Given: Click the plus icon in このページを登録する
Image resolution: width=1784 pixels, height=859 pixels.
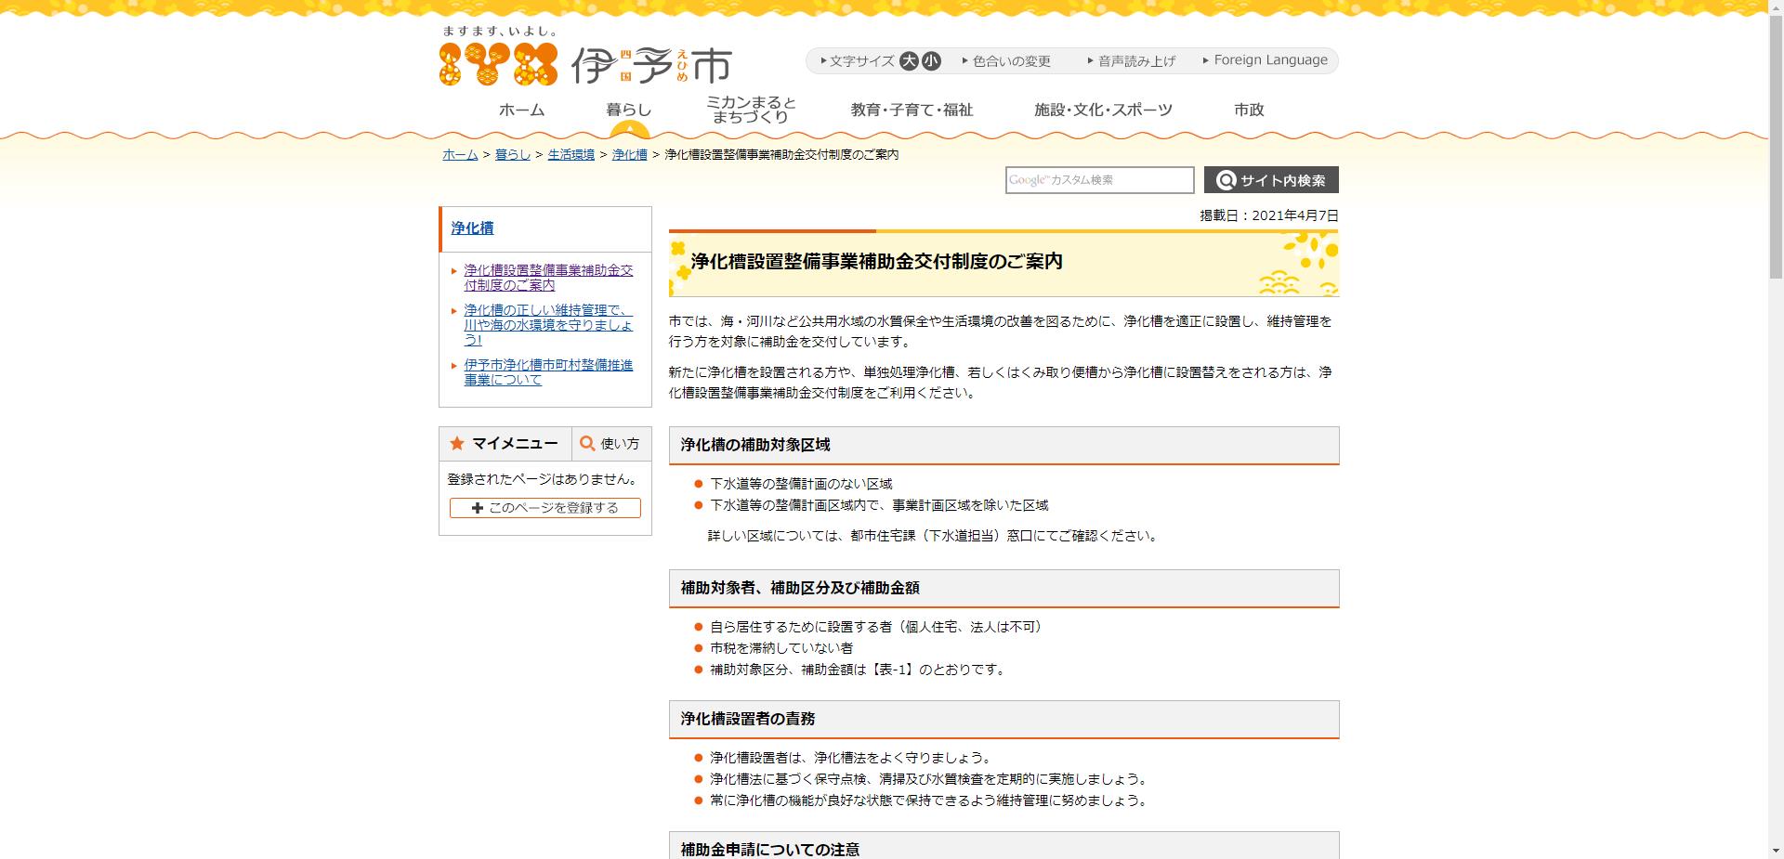Looking at the screenshot, I should click(x=477, y=508).
